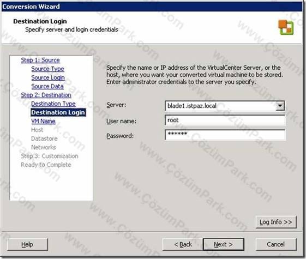
Task: Jump to Source Data step
Action: tap(47, 86)
